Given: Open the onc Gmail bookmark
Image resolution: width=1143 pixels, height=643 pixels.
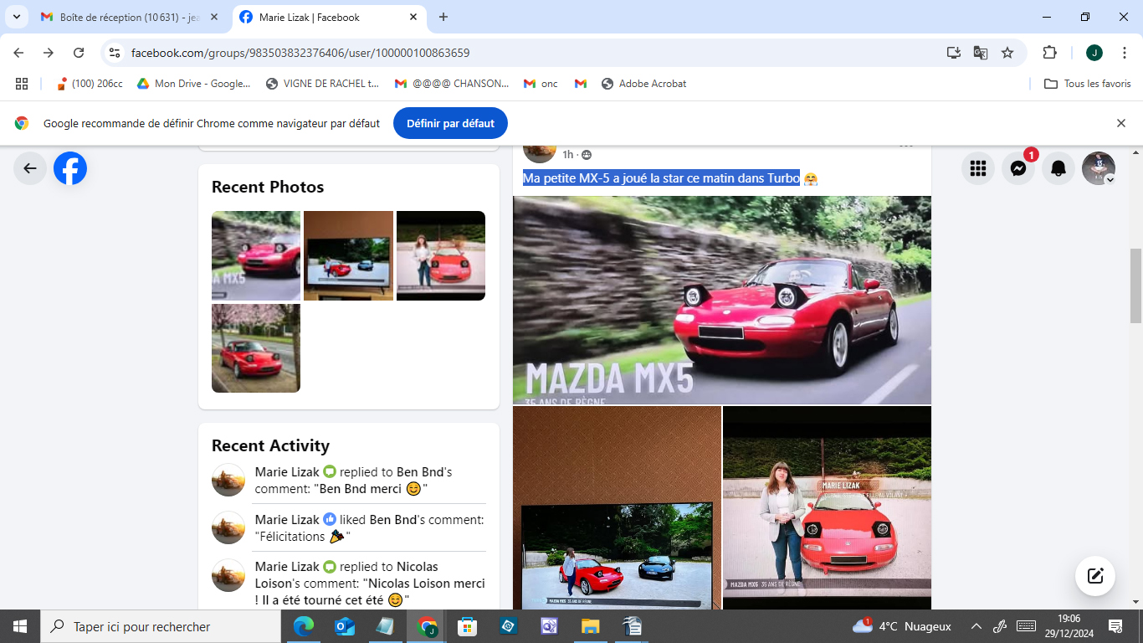Looking at the screenshot, I should point(541,84).
